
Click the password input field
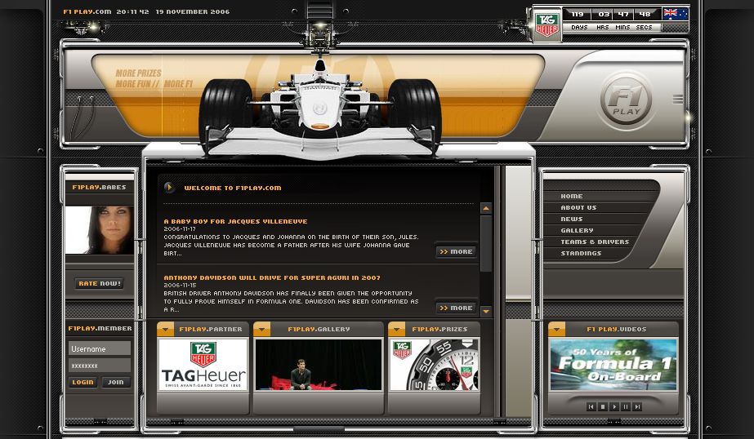click(100, 366)
